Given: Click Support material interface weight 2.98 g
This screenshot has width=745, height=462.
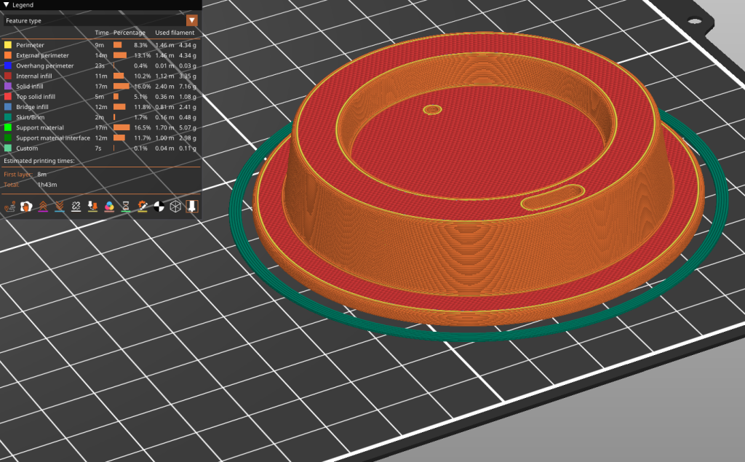Looking at the screenshot, I should (x=188, y=138).
